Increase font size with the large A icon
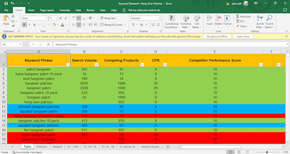 click(x=61, y=18)
